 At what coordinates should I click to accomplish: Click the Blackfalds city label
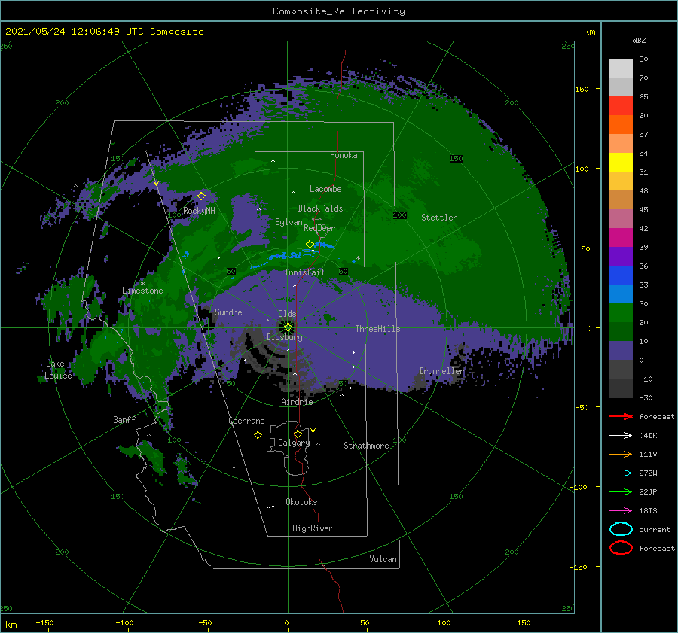pyautogui.click(x=320, y=208)
